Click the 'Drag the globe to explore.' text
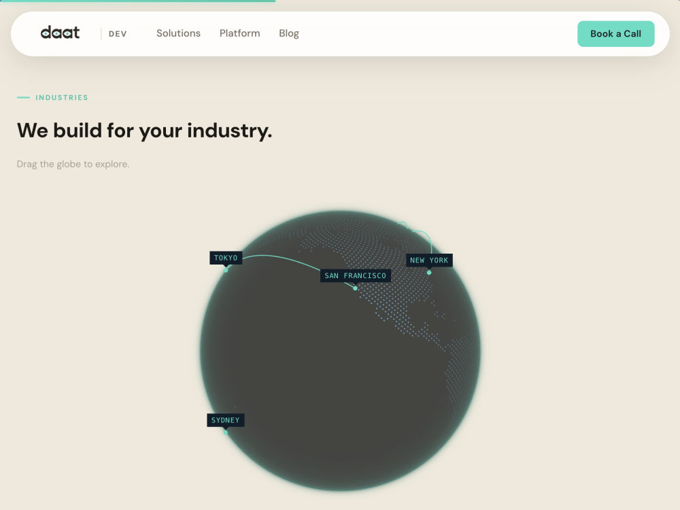 pos(73,164)
